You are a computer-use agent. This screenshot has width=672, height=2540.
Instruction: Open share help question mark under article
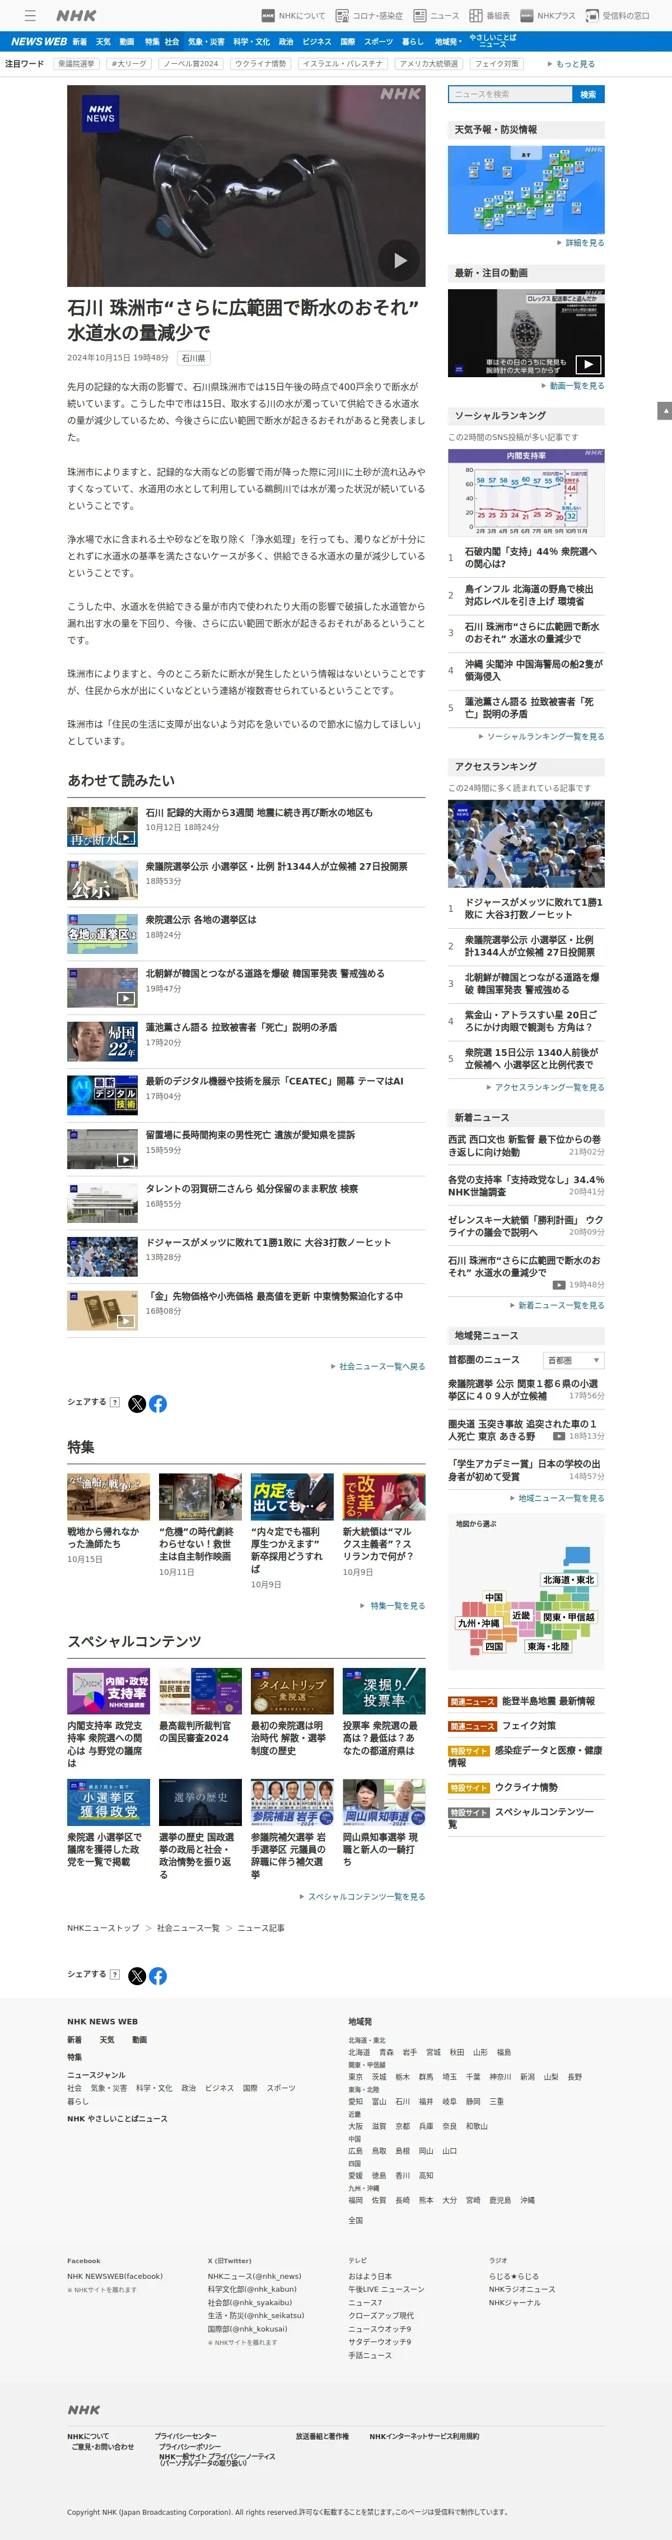[x=114, y=1402]
